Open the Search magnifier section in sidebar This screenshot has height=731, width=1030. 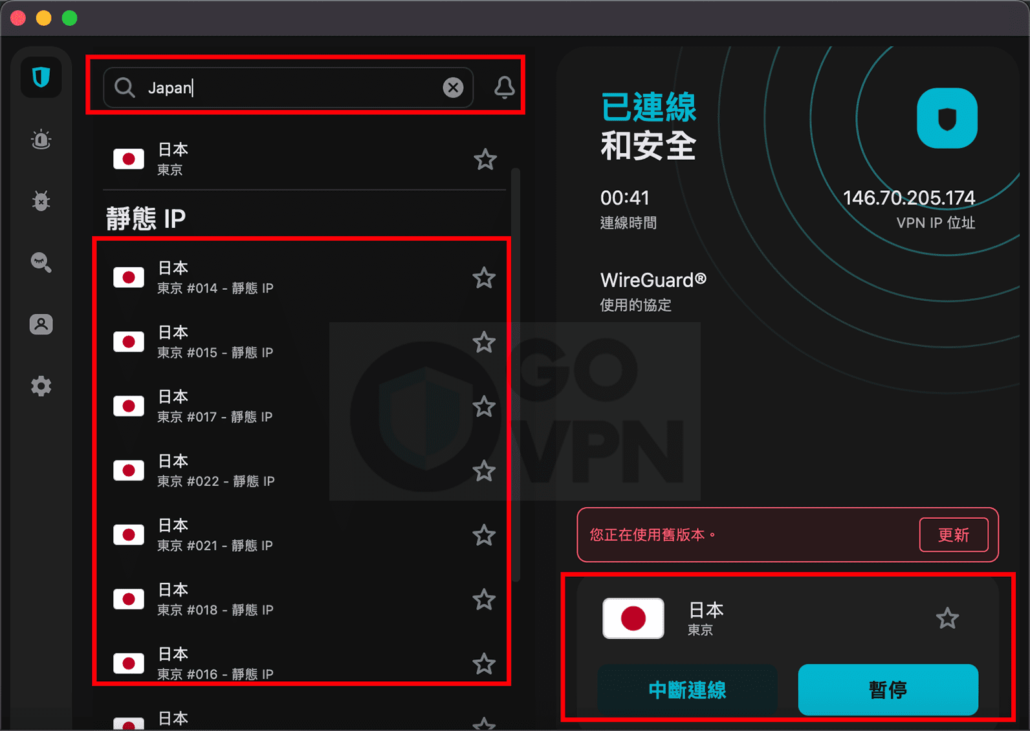coord(41,263)
